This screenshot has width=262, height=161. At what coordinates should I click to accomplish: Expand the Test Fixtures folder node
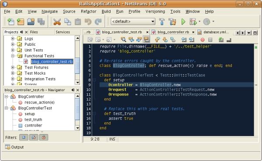click(x=13, y=67)
